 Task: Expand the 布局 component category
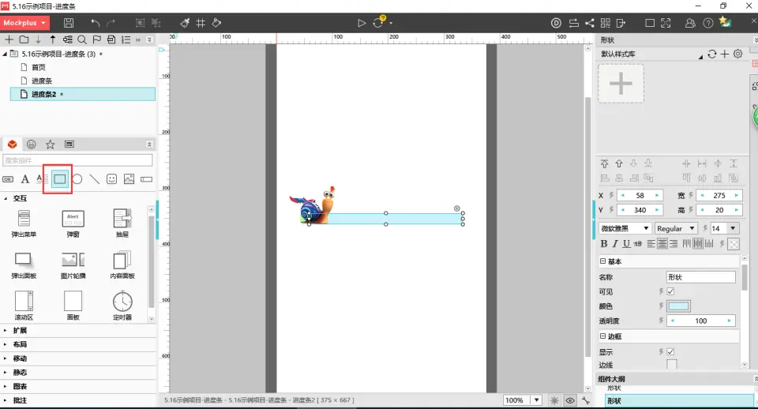[6, 345]
